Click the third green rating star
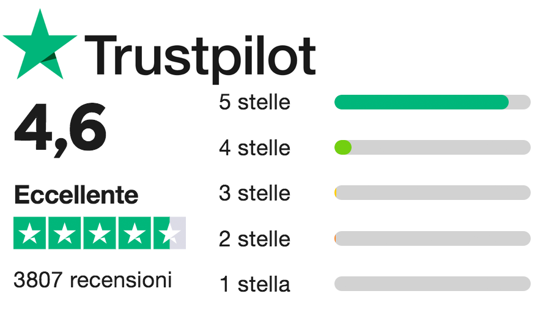Screen dimensions: 546x310 tap(100, 233)
